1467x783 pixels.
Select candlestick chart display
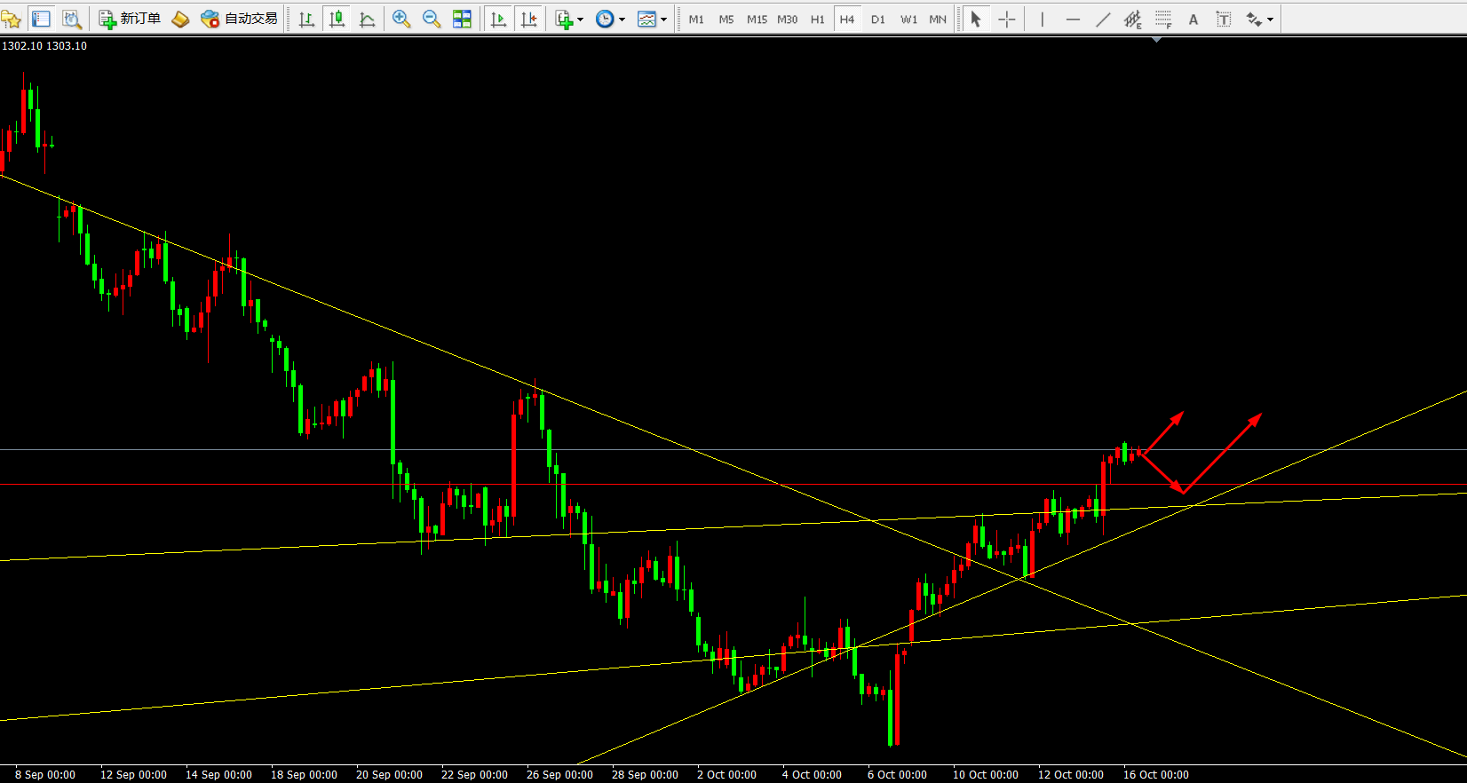(337, 19)
